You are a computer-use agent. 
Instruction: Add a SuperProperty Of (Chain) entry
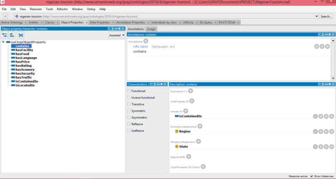point(203,166)
